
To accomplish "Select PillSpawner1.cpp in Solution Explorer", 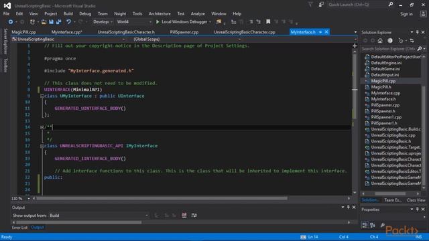I will click(386, 117).
